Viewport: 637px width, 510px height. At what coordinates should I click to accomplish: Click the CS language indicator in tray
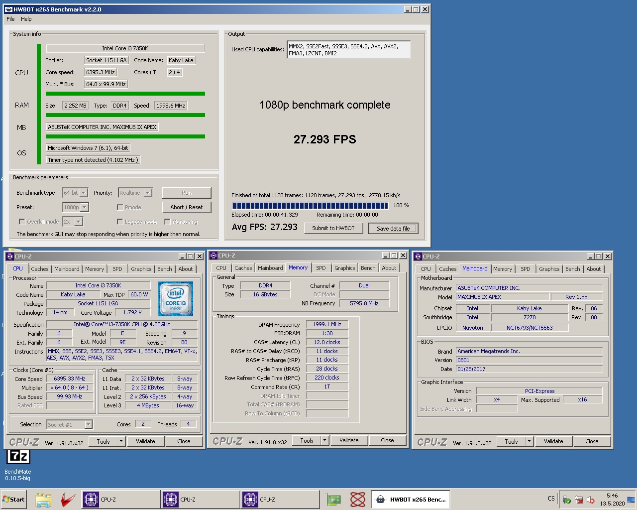(x=551, y=499)
